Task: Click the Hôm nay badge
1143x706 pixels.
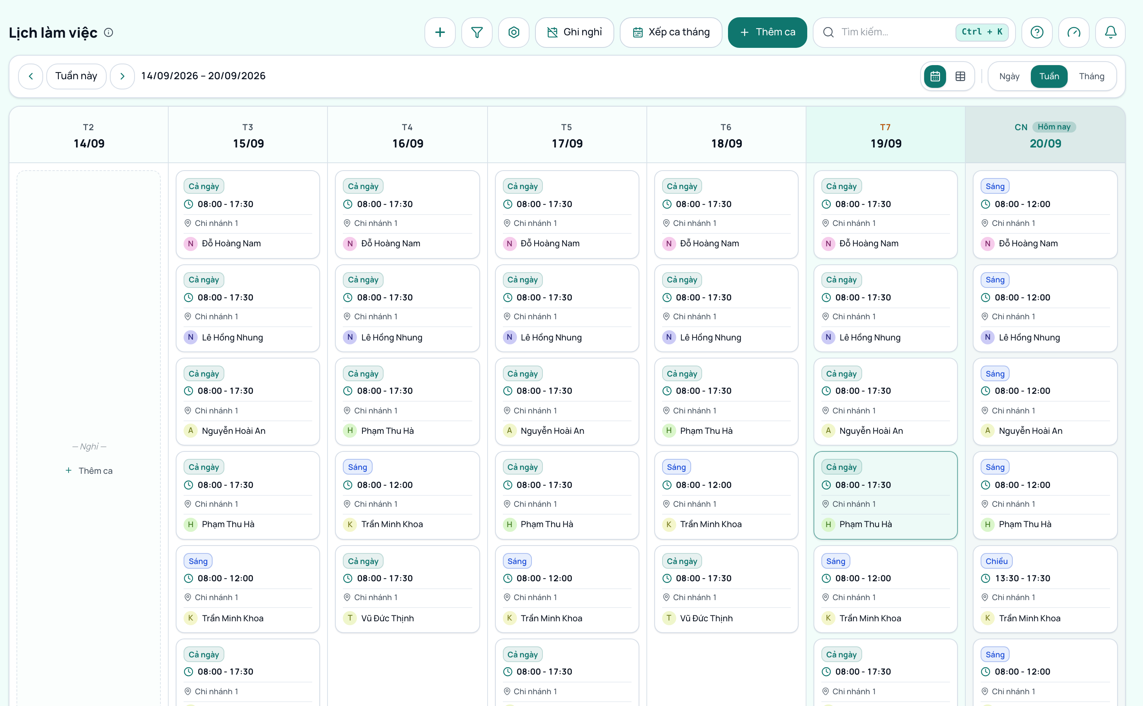Action: tap(1054, 127)
